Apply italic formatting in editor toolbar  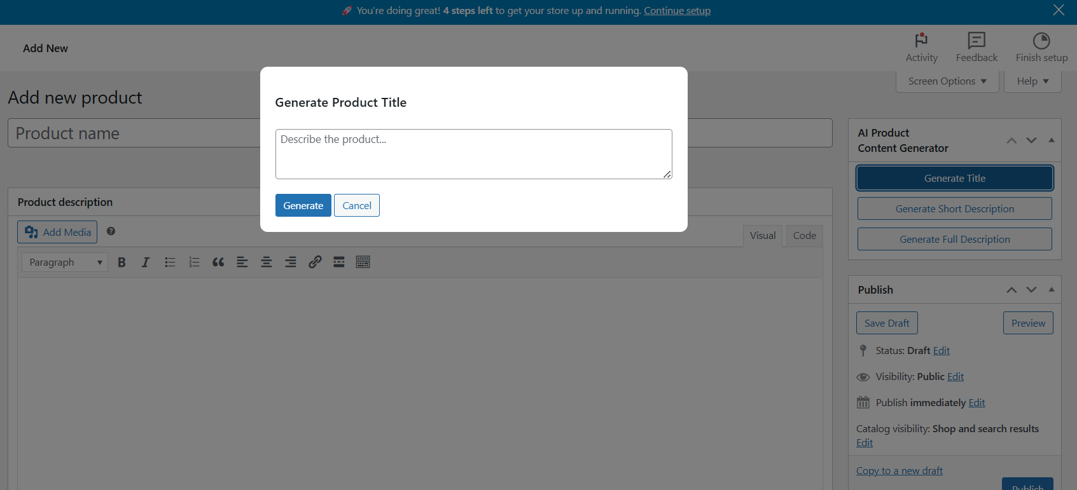145,262
